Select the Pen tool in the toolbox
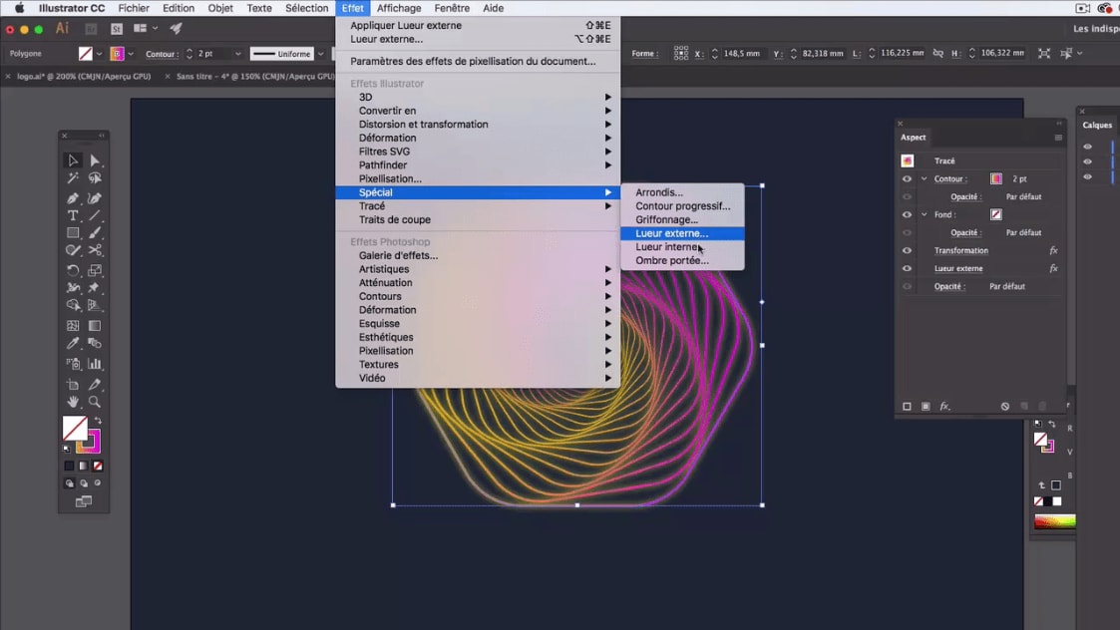Screen dimensions: 1120x630 73,198
